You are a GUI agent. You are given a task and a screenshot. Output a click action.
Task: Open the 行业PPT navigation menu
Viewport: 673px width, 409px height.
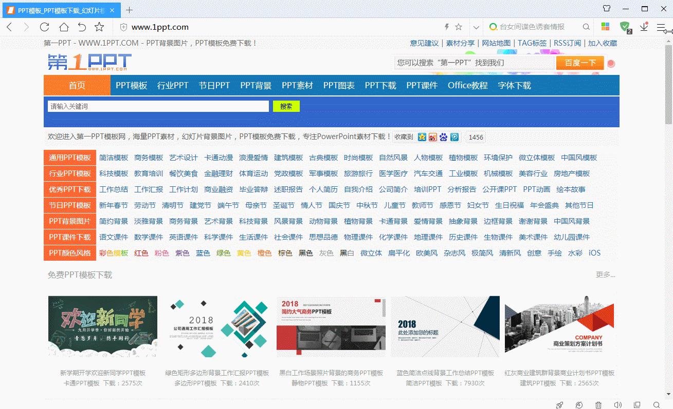pos(173,85)
